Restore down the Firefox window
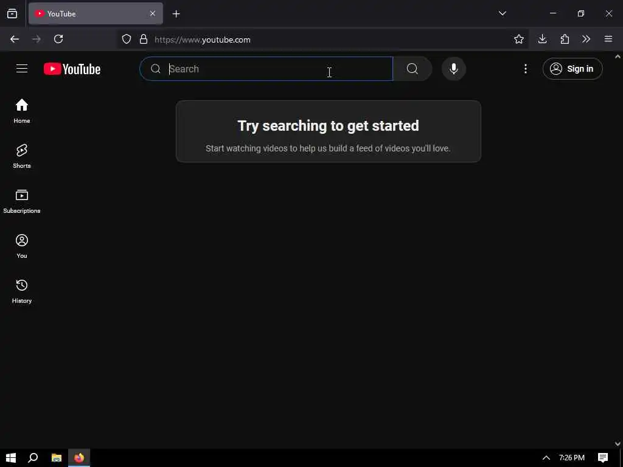The width and height of the screenshot is (623, 467). tap(581, 13)
